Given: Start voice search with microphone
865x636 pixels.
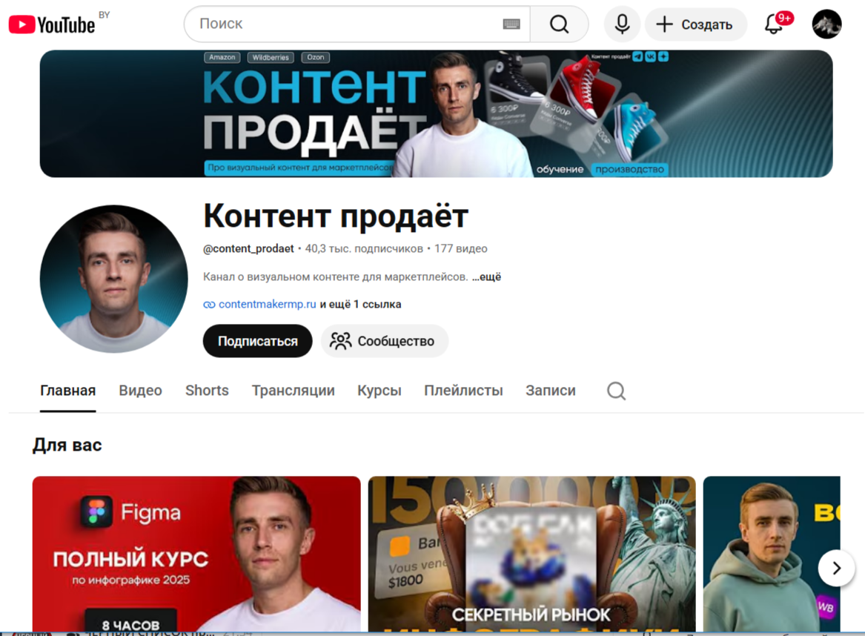Looking at the screenshot, I should (x=622, y=24).
